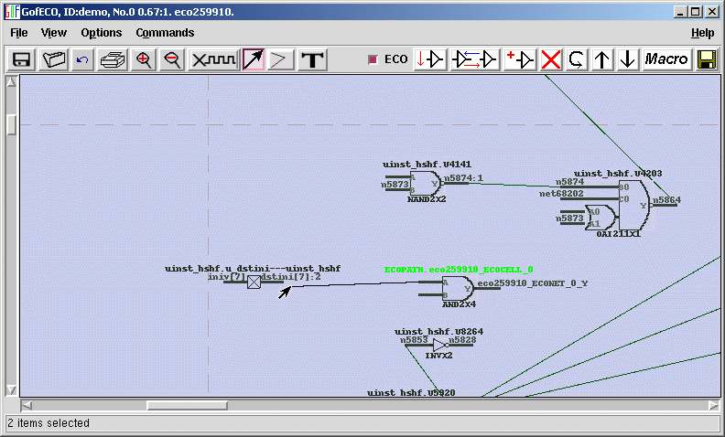Print schematic using the printer icon
The height and width of the screenshot is (437, 725).
113,59
